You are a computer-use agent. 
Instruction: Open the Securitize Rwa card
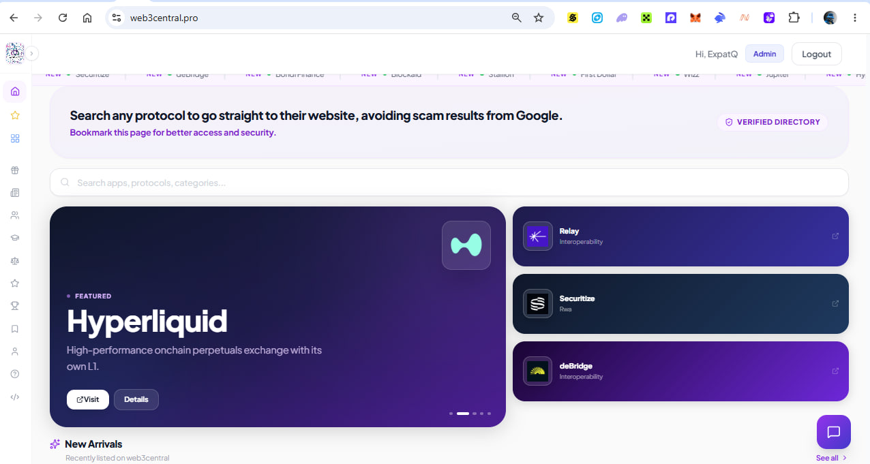(680, 304)
